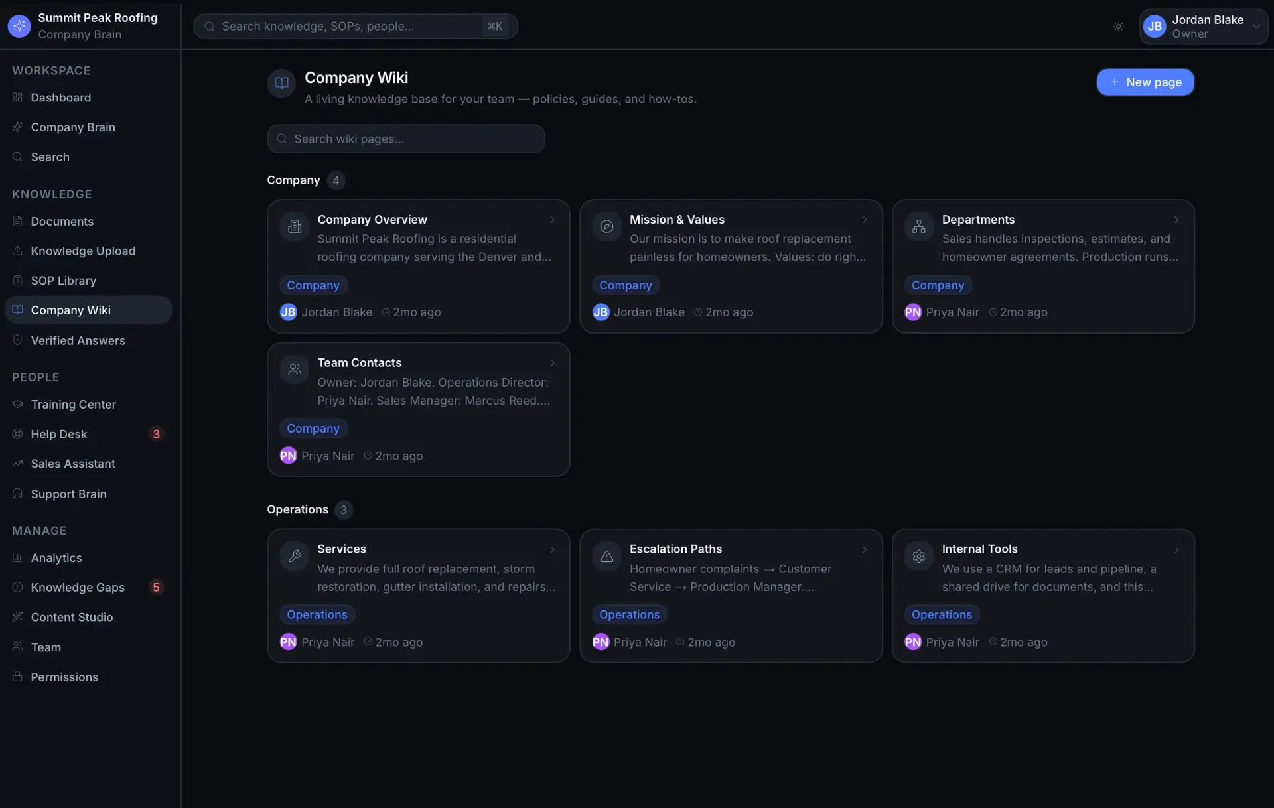Click the Help Desk lifebuoy icon
1274x808 pixels.
coord(17,434)
